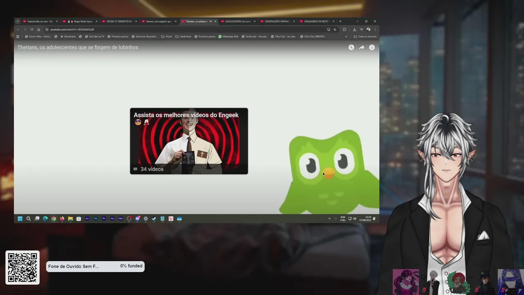Open the ENQUADROS DE MOTO tab
524x295 pixels.
[x=316, y=21]
